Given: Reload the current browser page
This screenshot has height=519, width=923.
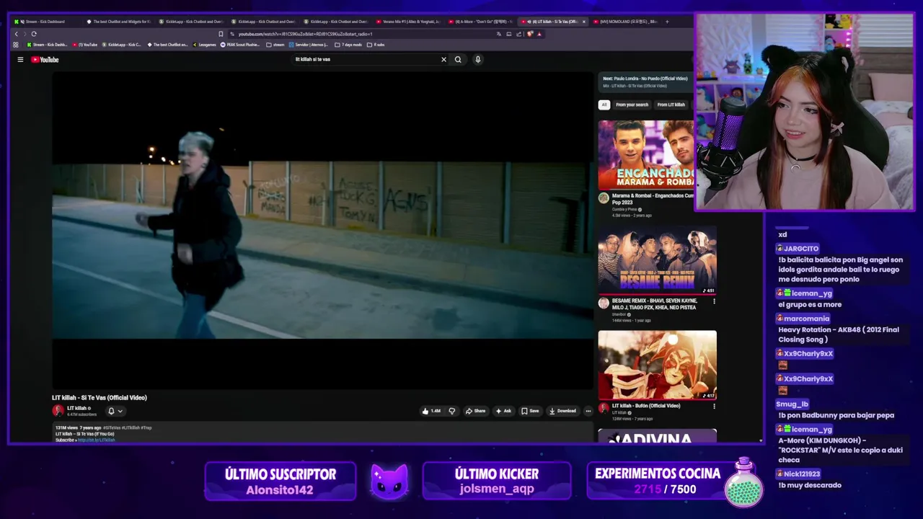Looking at the screenshot, I should [33, 34].
